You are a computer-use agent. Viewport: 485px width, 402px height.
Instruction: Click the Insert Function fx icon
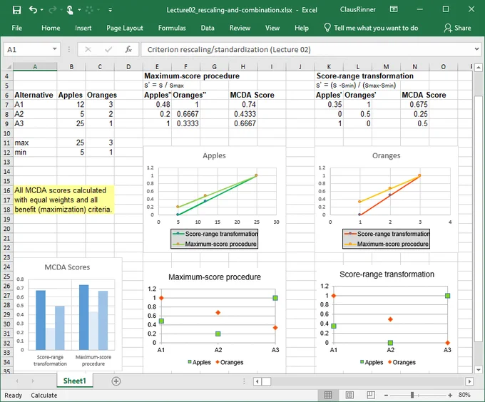click(x=128, y=49)
